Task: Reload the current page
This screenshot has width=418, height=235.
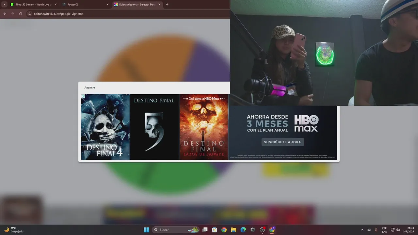Action: click(x=20, y=14)
